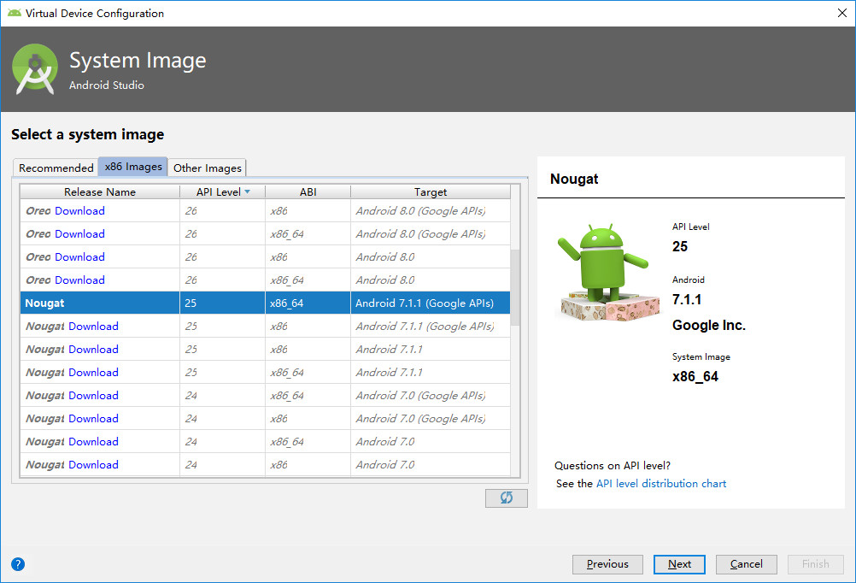Download Nougat x86_64 Android 7.0 (Google APIs) image
The width and height of the screenshot is (856, 583).
click(93, 395)
